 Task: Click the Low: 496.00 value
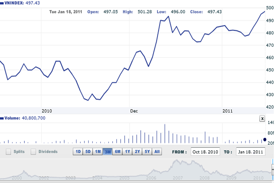coord(178,12)
